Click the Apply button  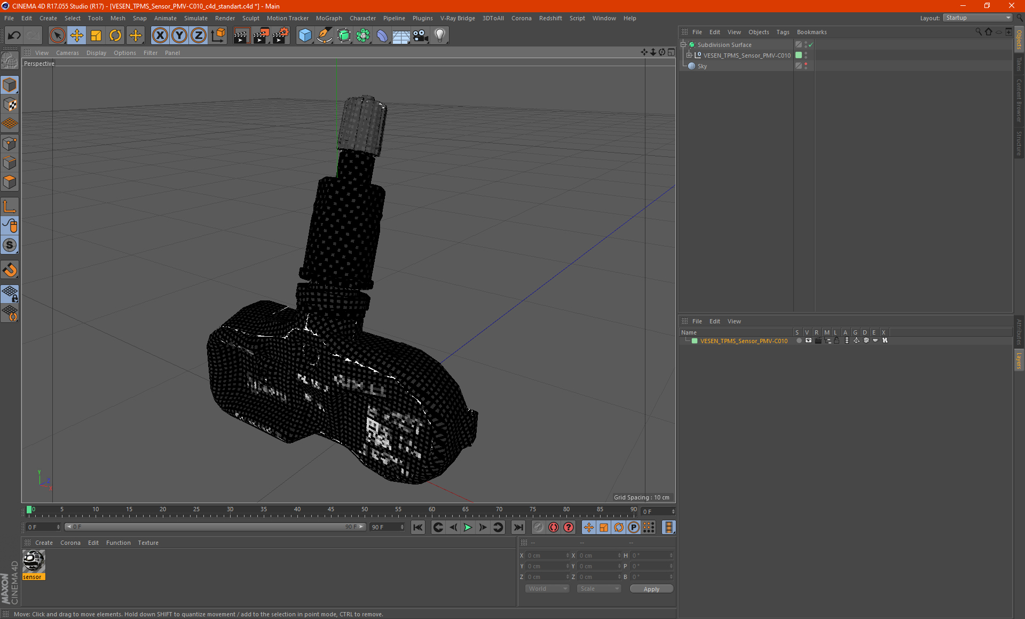(651, 589)
